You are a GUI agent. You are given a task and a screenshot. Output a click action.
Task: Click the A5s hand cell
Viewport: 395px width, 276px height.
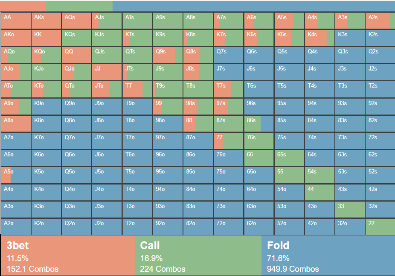point(289,21)
